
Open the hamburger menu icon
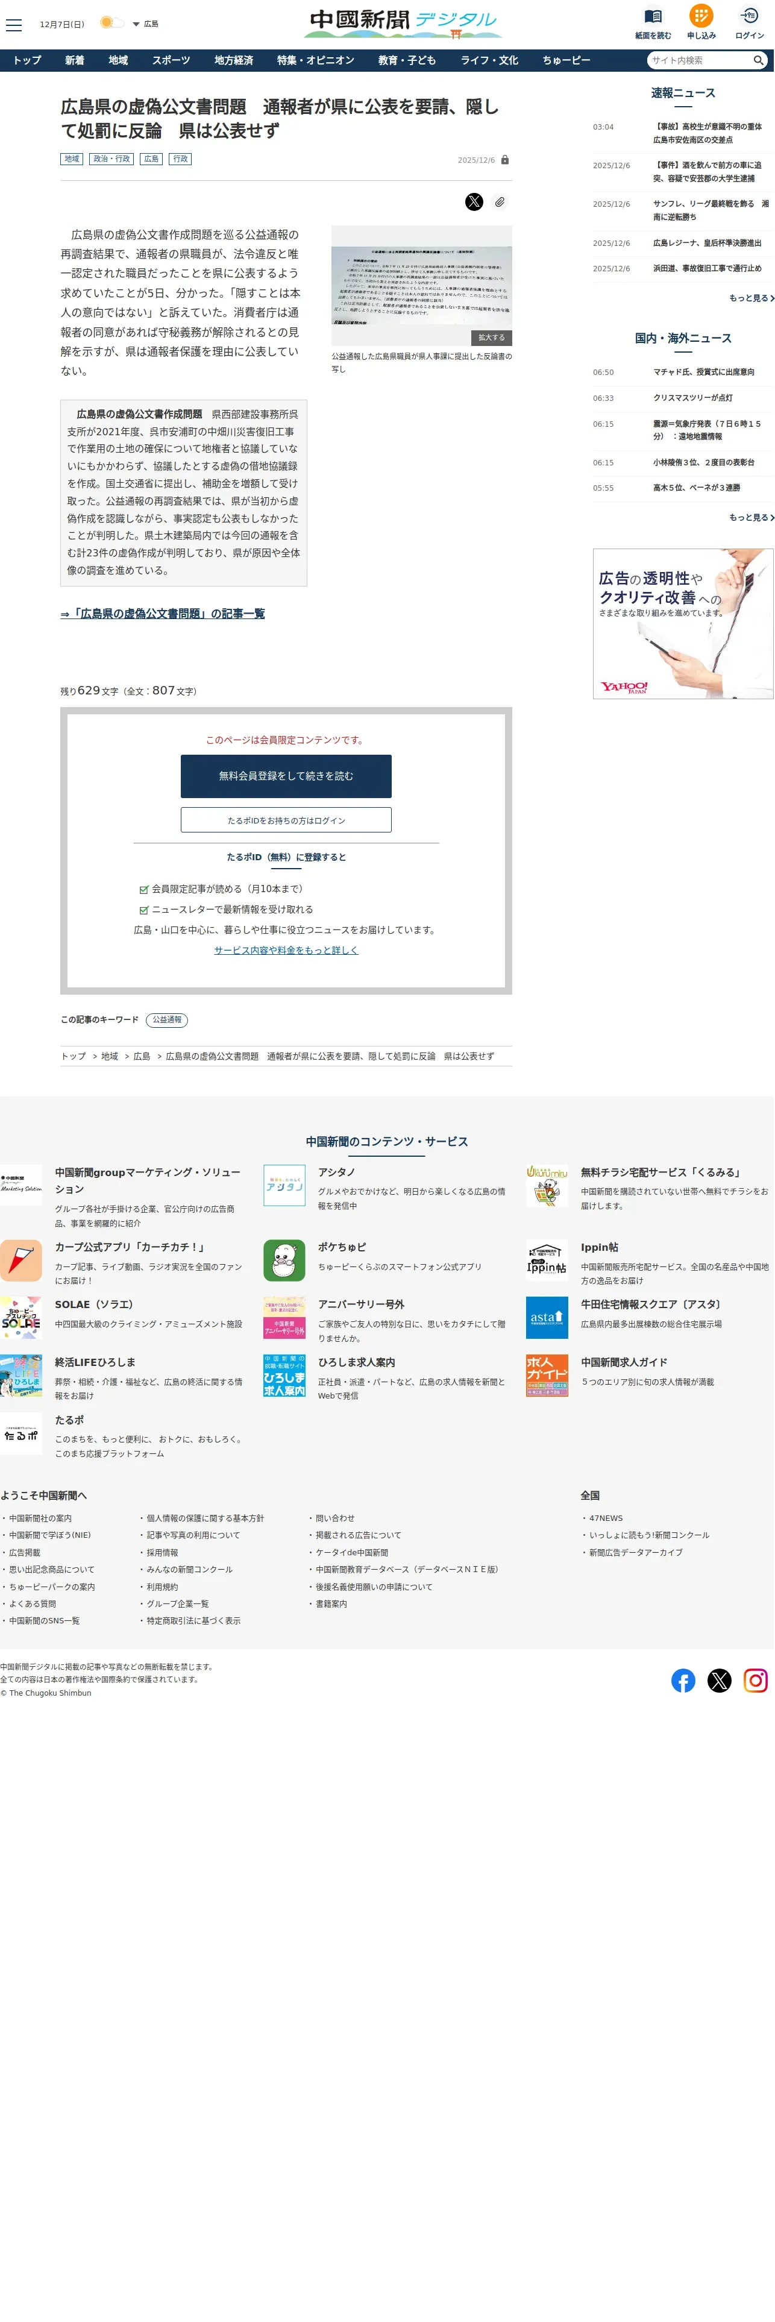point(13,24)
